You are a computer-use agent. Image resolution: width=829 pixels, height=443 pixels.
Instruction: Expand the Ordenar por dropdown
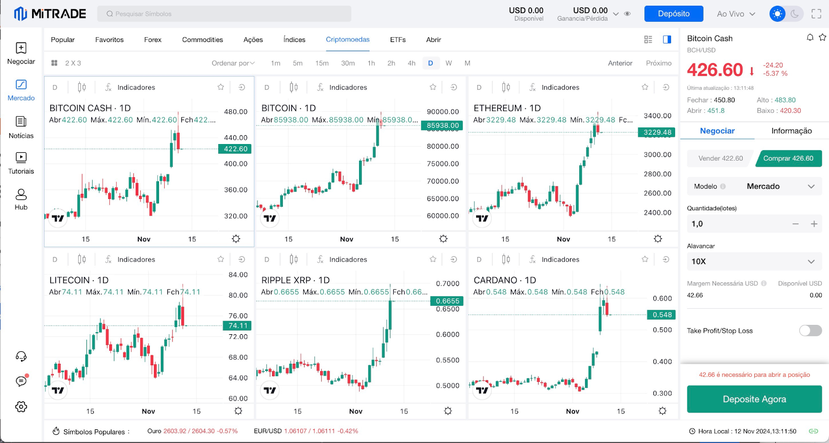(233, 63)
